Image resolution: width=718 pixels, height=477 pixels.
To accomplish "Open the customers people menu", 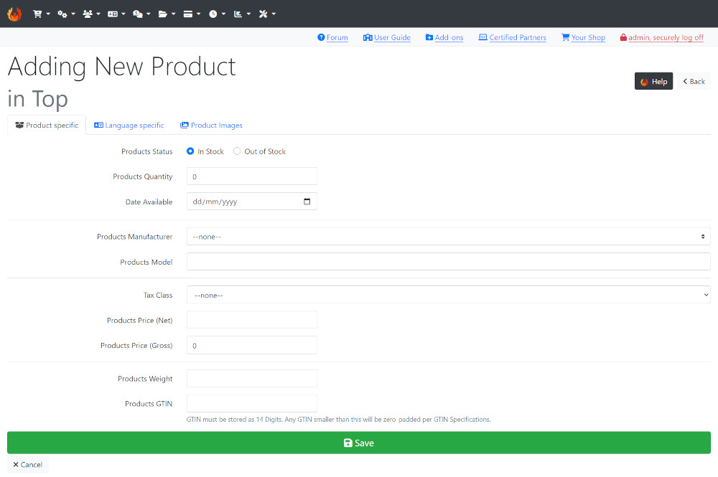I will coord(91,14).
